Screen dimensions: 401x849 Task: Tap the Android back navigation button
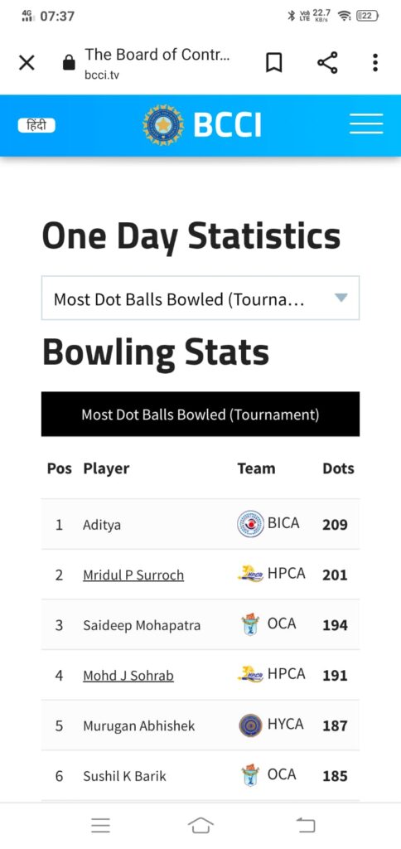[x=306, y=825]
